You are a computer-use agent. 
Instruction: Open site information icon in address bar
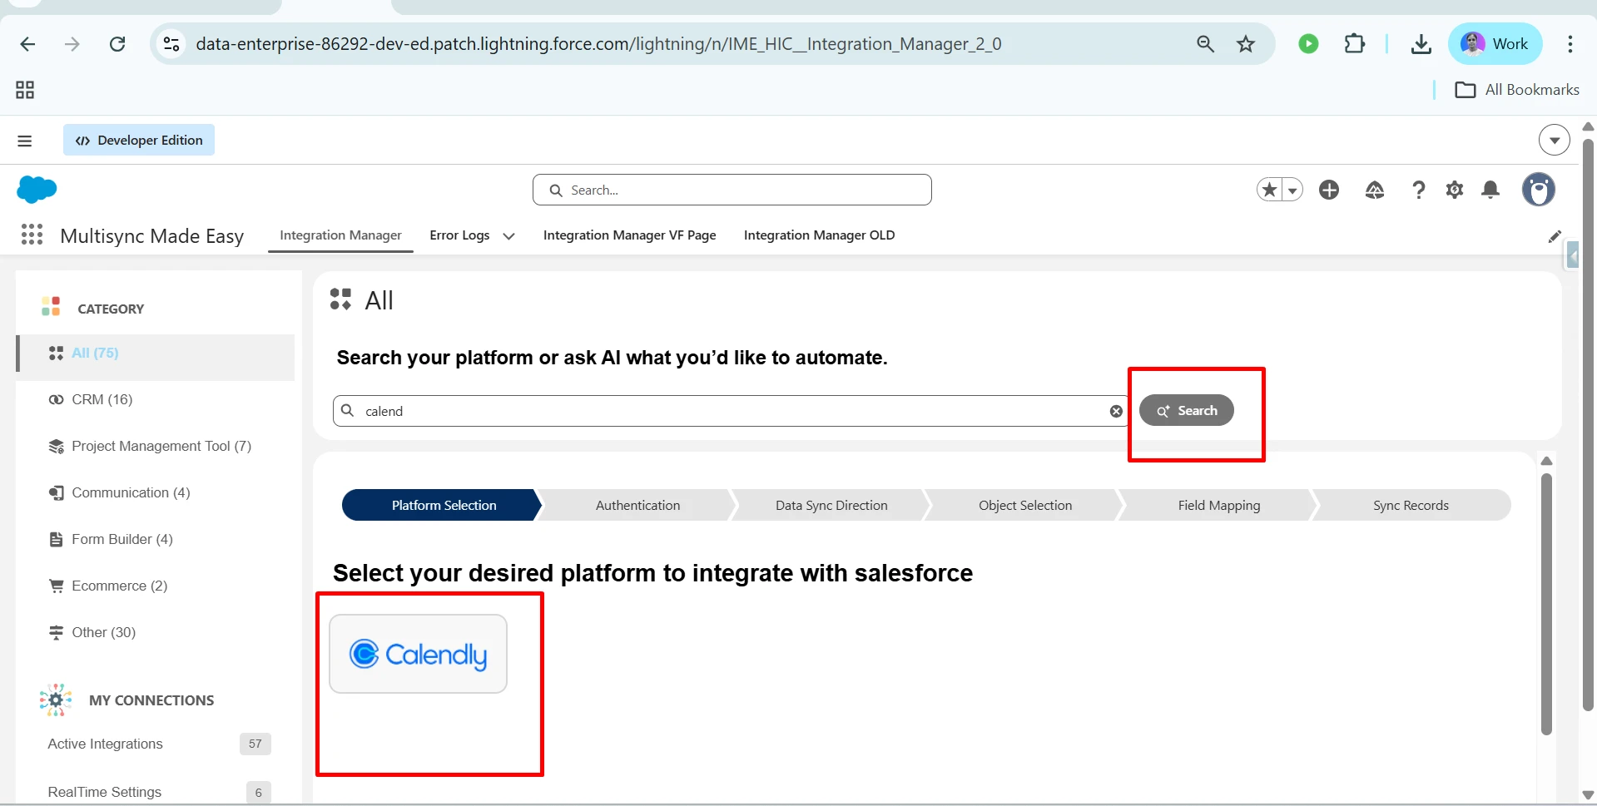[171, 44]
